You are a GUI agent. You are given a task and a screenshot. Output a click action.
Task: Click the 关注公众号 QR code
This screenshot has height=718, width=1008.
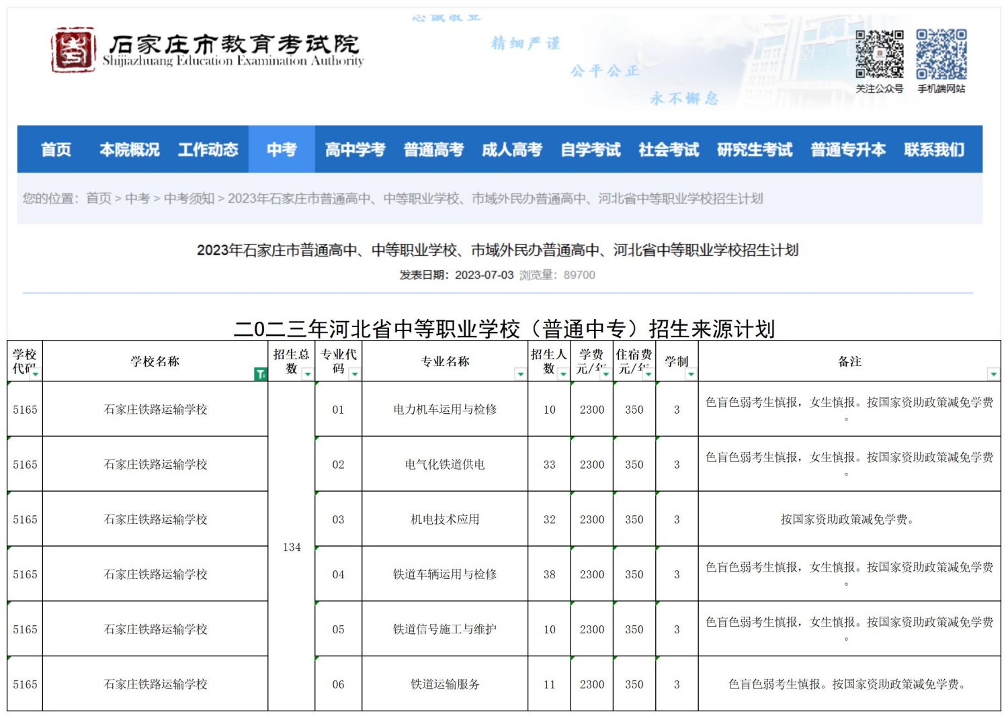click(879, 54)
